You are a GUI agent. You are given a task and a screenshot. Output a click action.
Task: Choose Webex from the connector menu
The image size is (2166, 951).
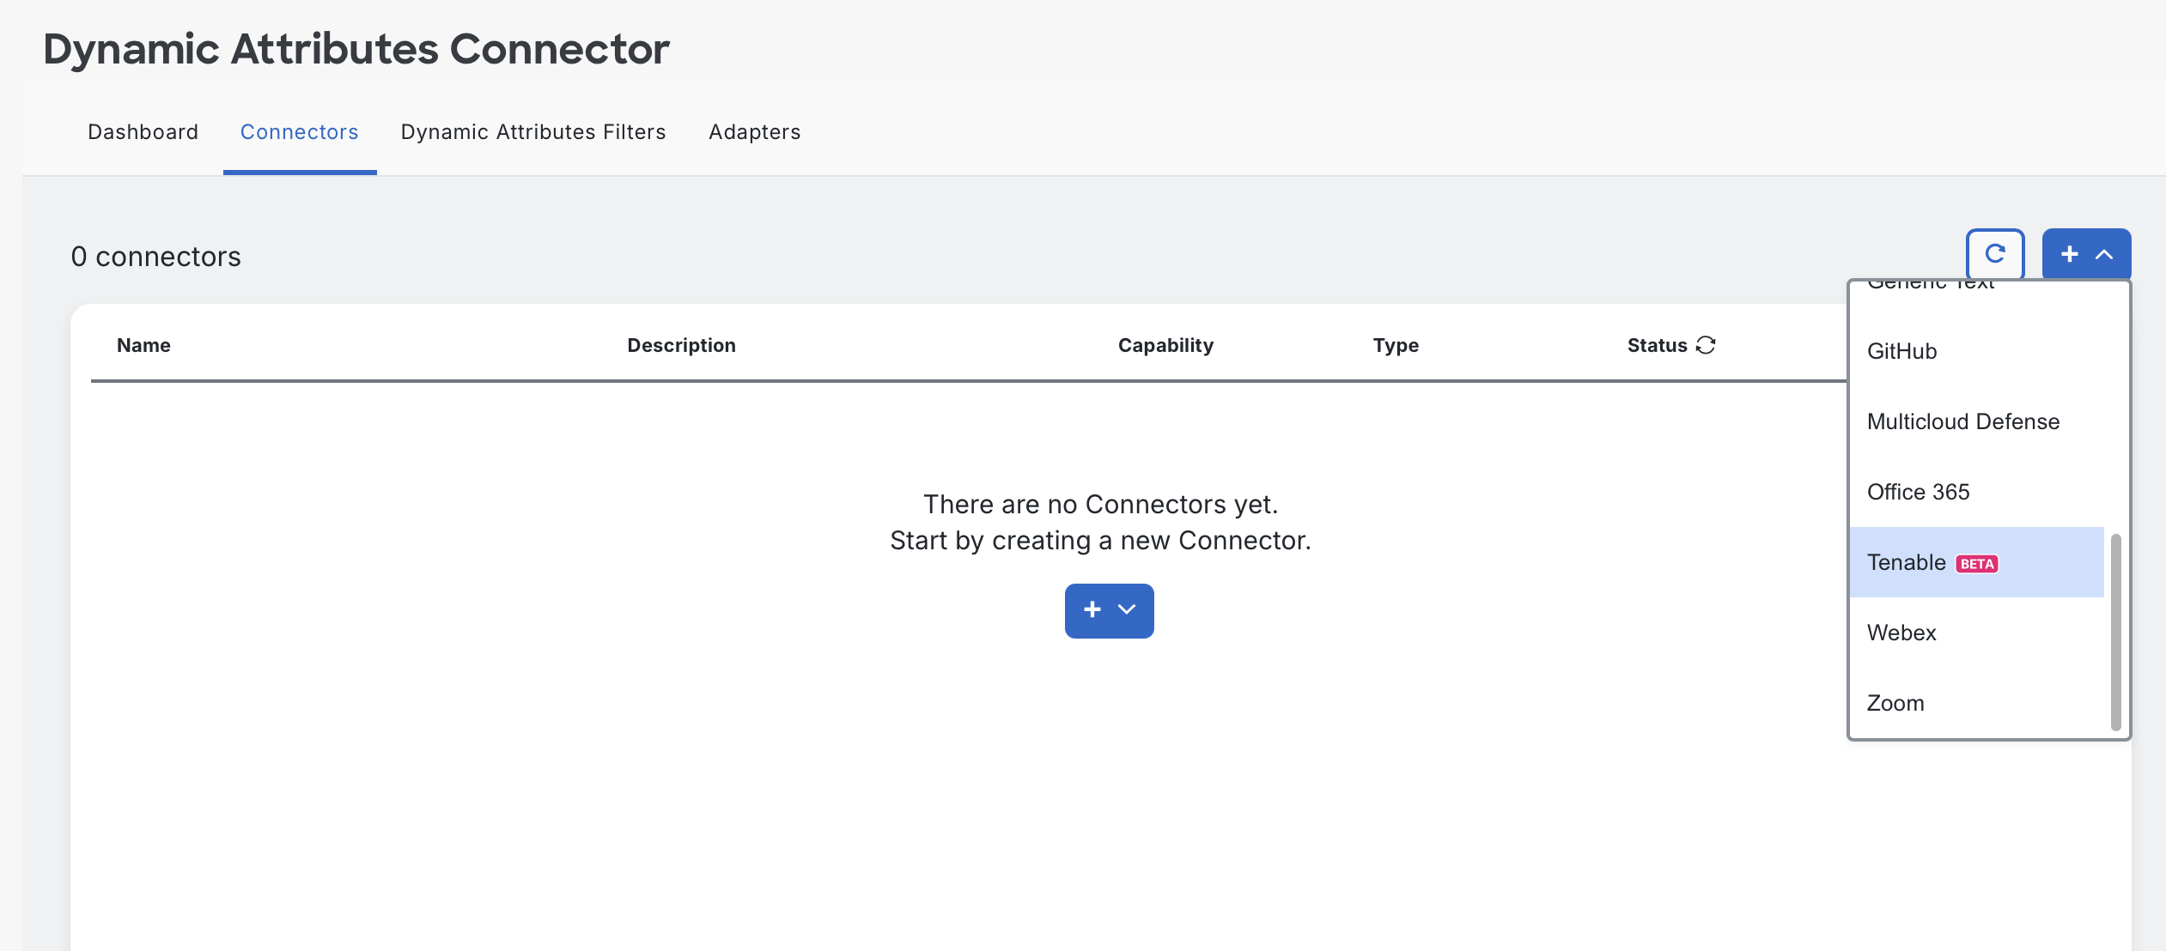[x=1901, y=633]
